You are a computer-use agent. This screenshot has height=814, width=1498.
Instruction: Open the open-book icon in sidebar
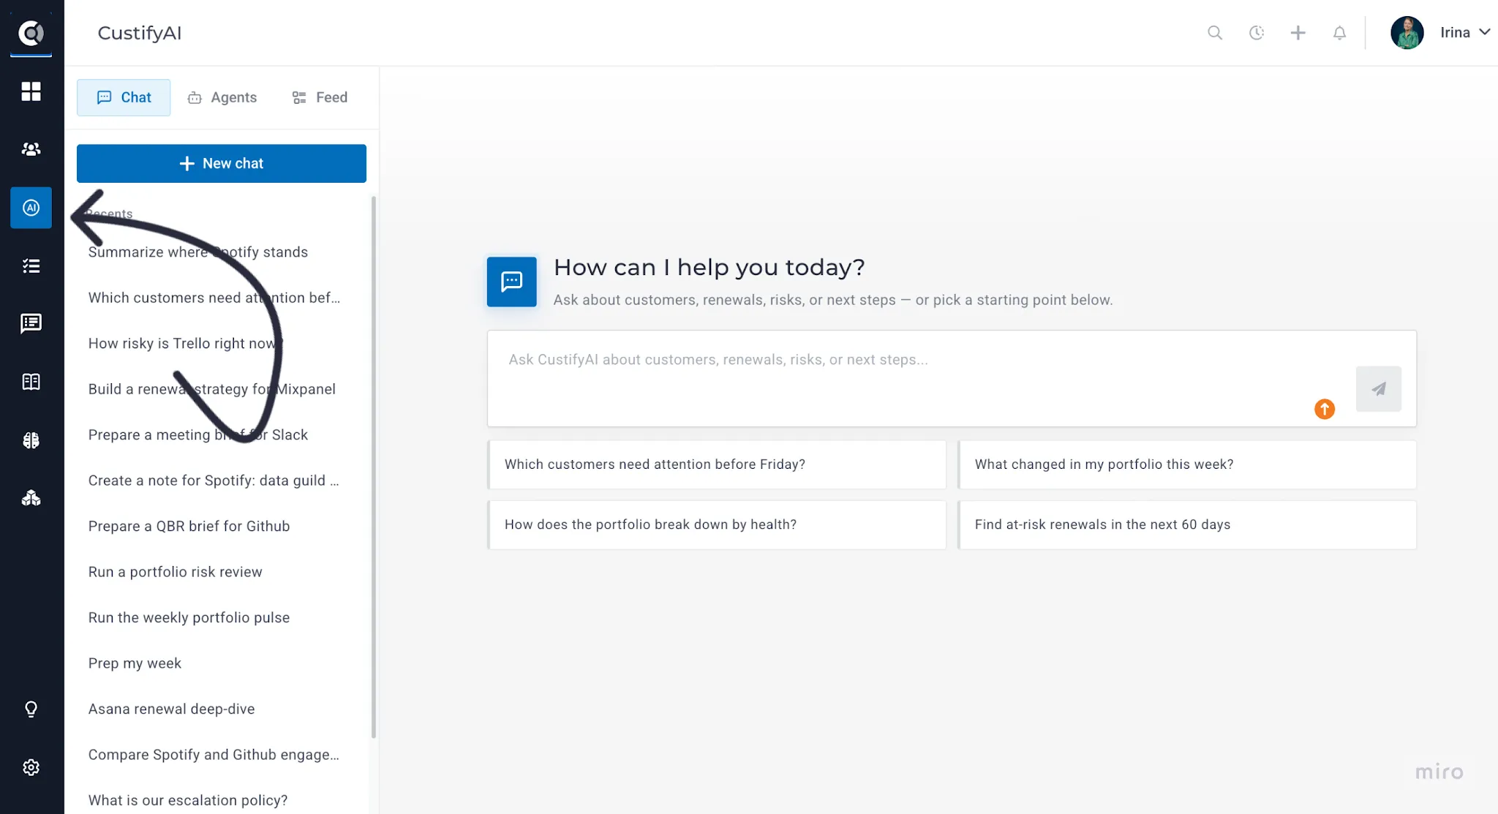[x=31, y=382]
